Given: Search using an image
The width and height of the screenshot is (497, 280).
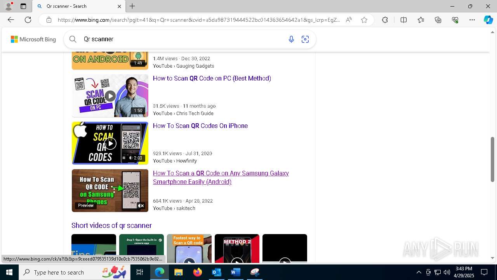Looking at the screenshot, I should pyautogui.click(x=305, y=39).
